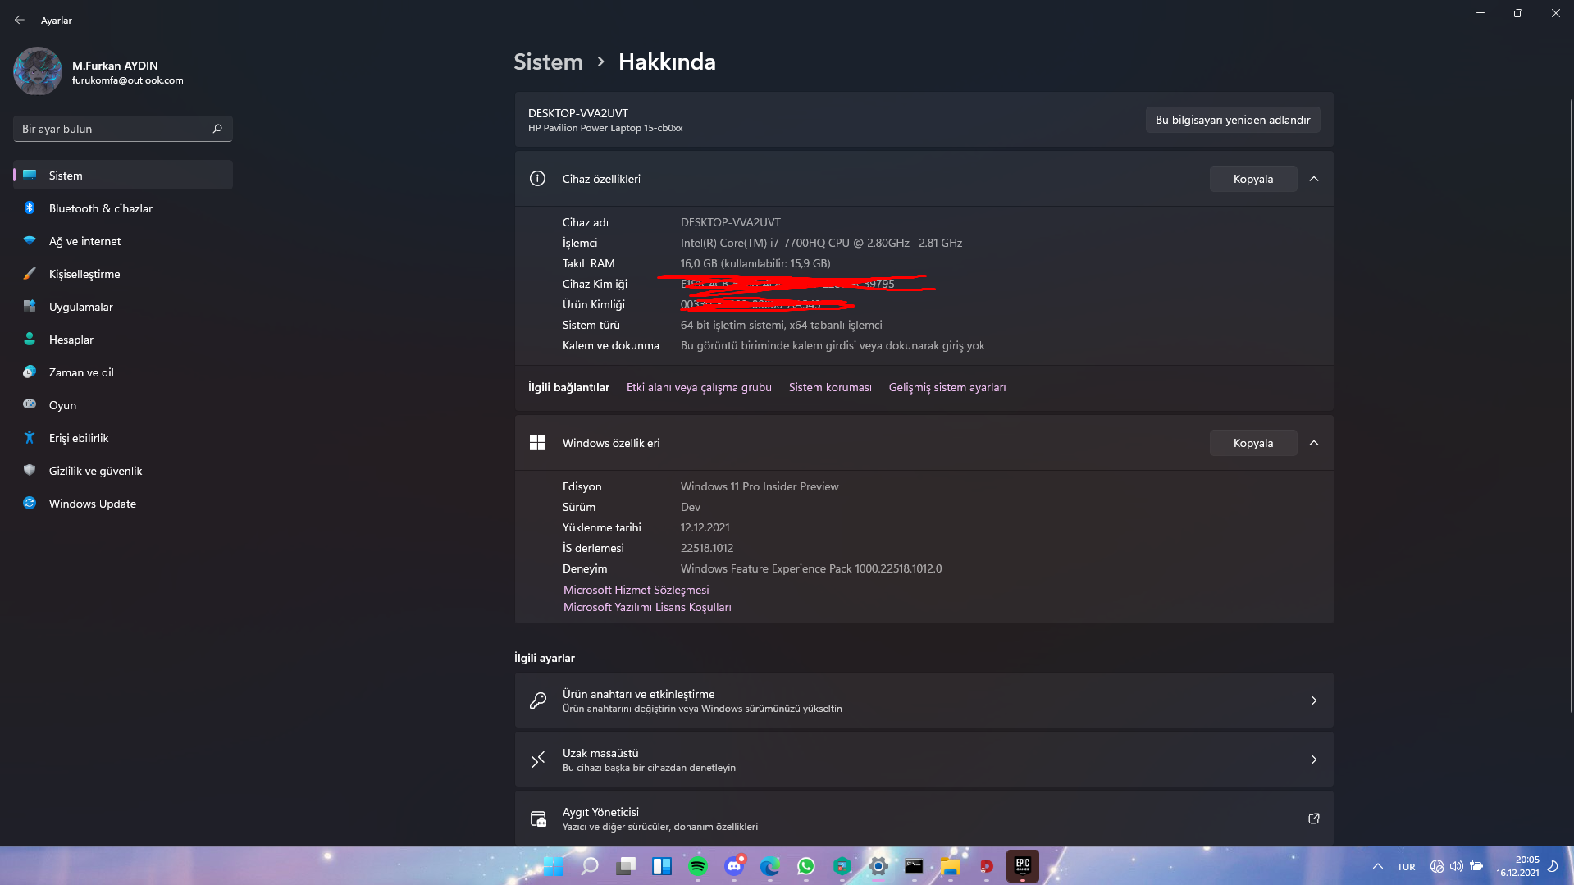Open the terminal app on the taskbar
1574x885 pixels.
coord(915,866)
